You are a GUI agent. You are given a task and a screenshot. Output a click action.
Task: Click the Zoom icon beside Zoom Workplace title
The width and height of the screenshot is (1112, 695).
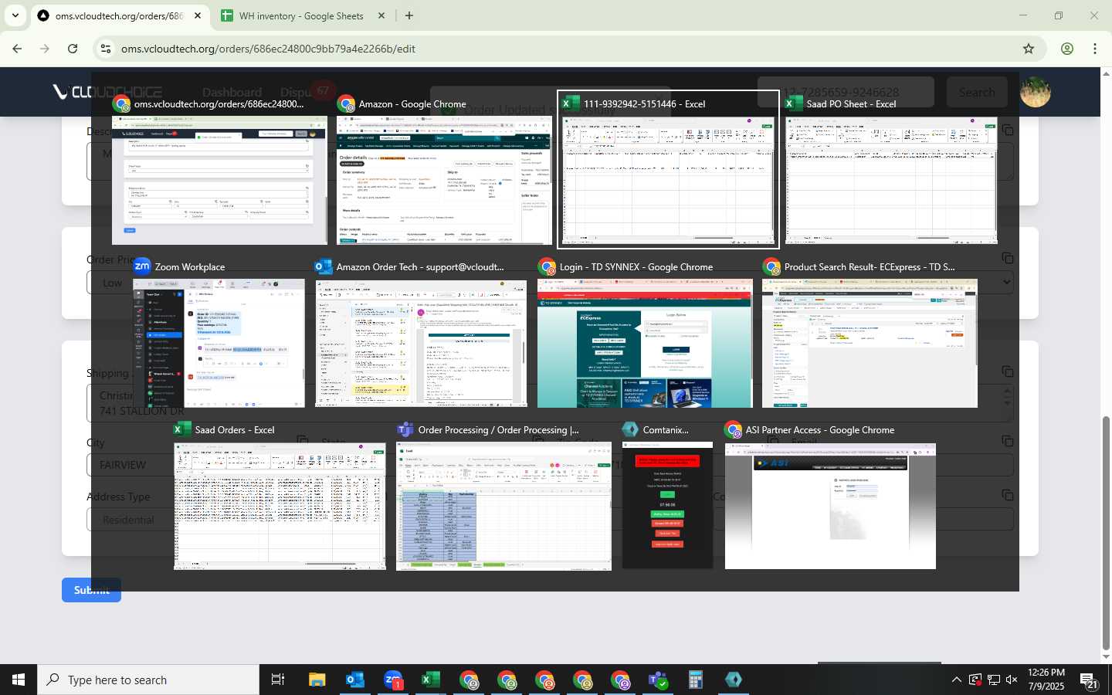pos(142,266)
